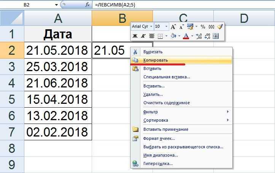Decrease decimal places
Image resolution: width=275 pixels, height=173 pixels.
207,36
